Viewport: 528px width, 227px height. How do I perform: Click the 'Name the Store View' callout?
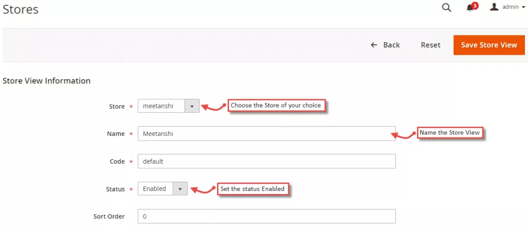point(450,133)
